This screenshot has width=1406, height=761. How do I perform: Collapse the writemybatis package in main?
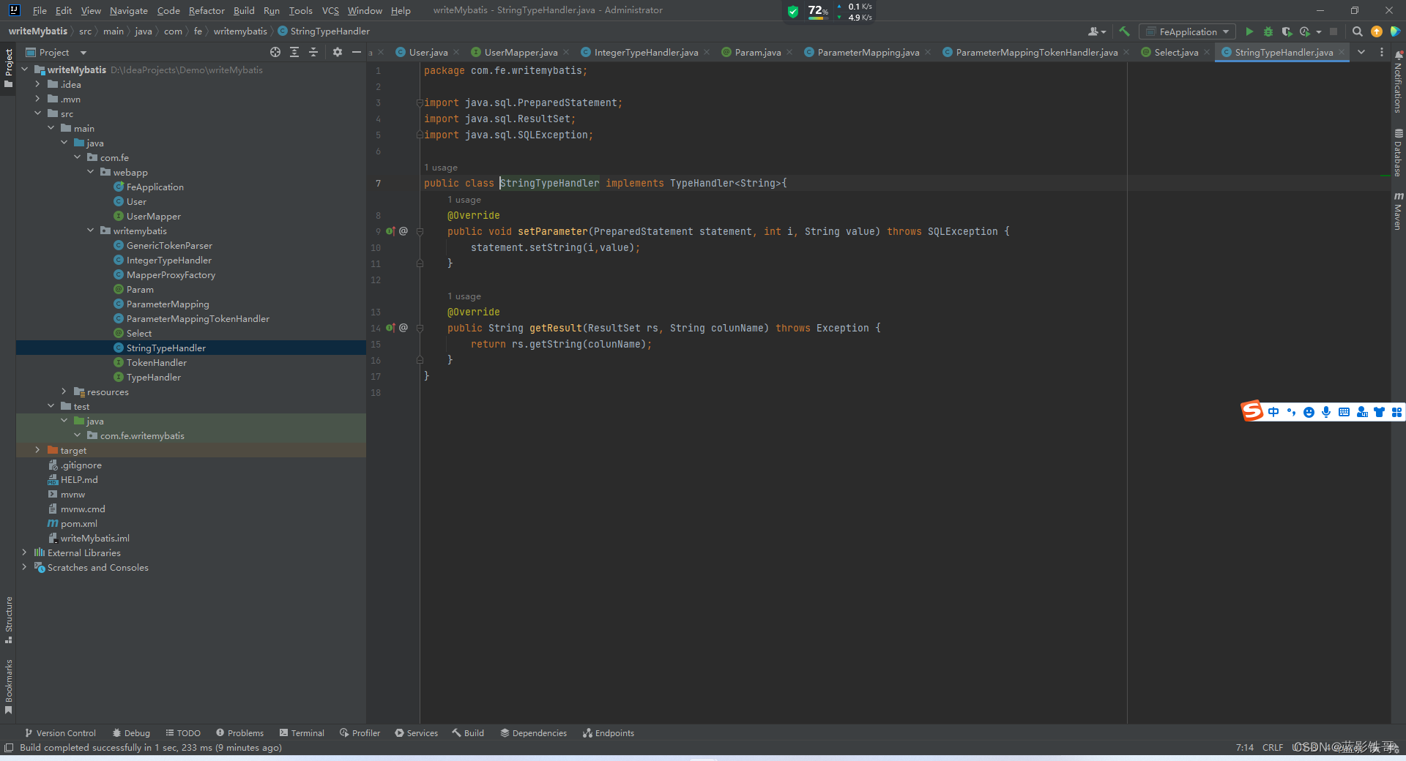pyautogui.click(x=90, y=230)
